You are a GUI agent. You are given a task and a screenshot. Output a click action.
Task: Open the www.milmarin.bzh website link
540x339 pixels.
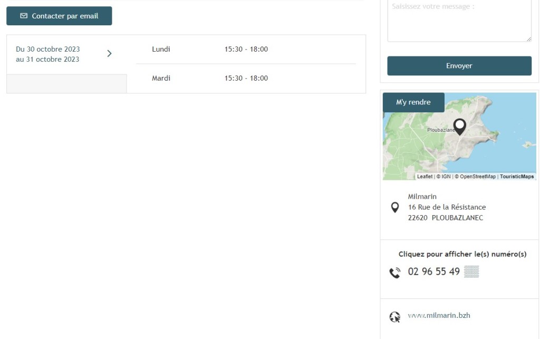point(439,316)
